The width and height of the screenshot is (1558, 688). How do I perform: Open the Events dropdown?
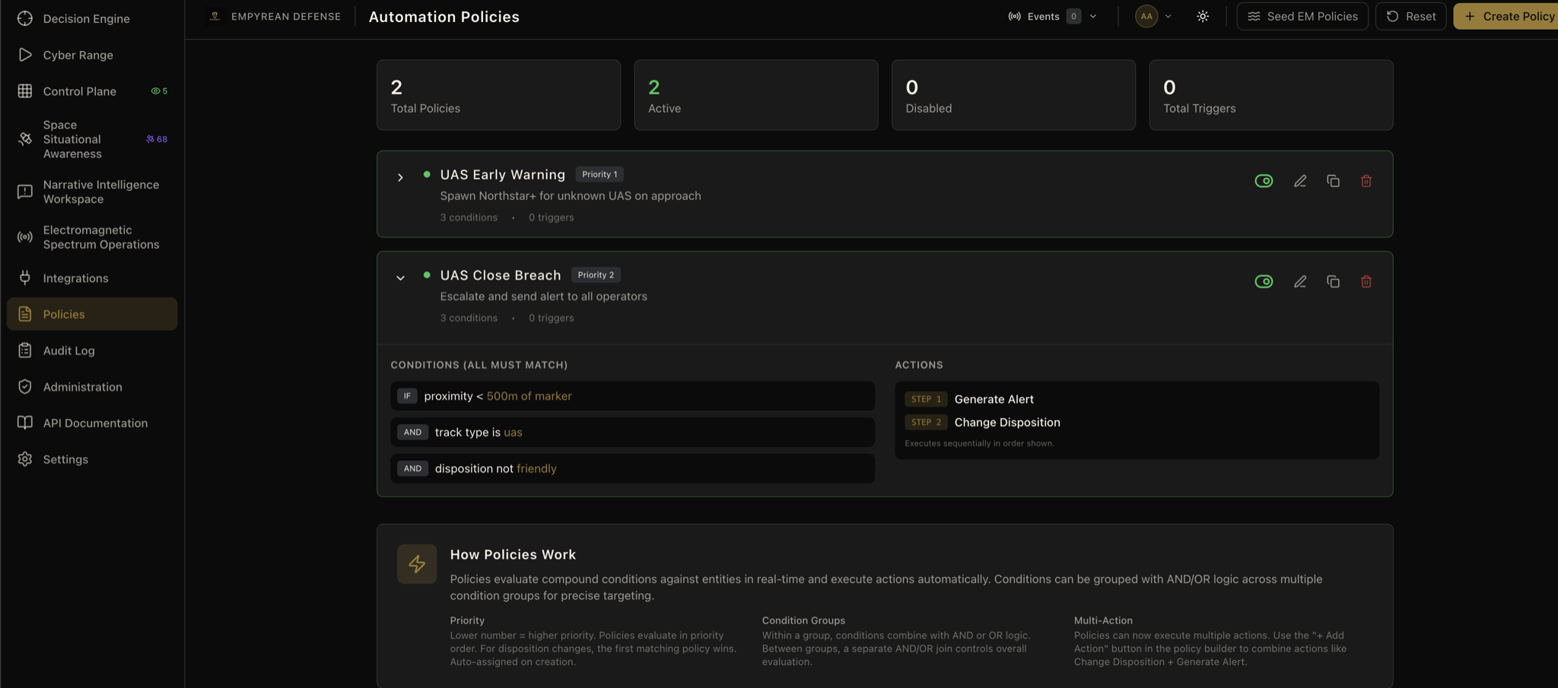click(1053, 16)
